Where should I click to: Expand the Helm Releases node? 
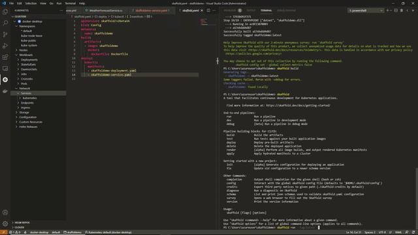point(16,127)
